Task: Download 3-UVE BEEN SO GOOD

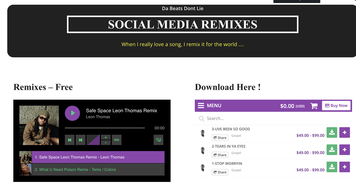Action: (332, 132)
